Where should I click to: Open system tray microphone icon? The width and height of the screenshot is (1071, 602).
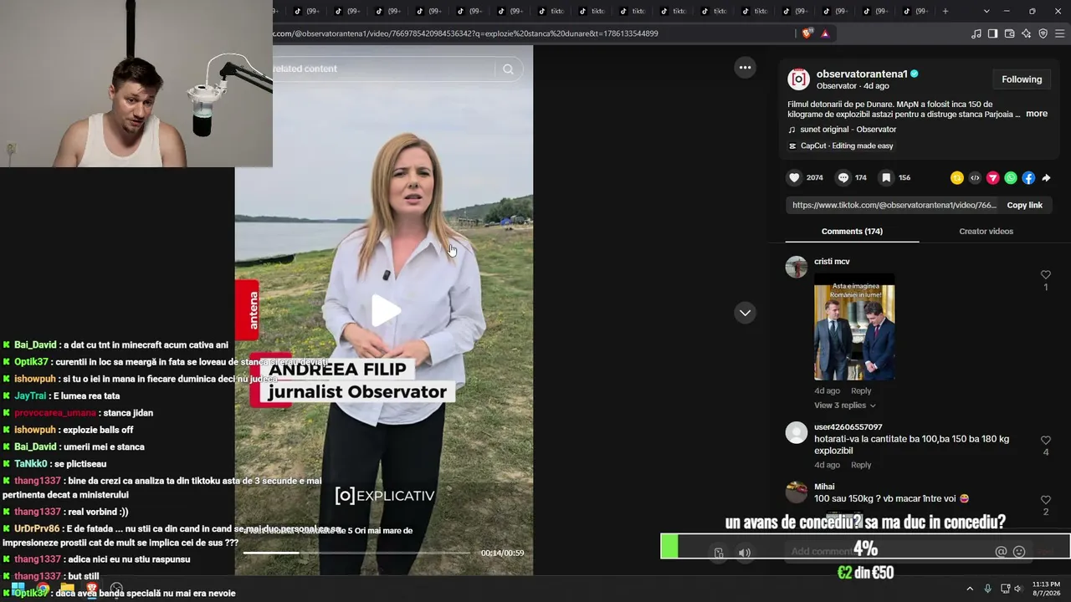tap(988, 589)
